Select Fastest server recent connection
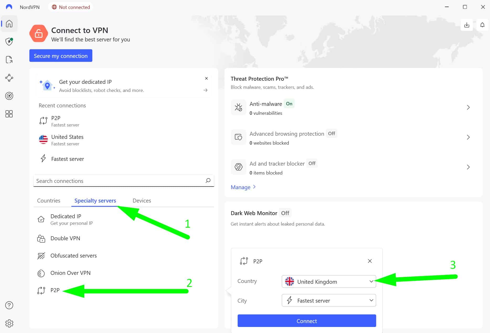490x333 pixels. (x=67, y=159)
